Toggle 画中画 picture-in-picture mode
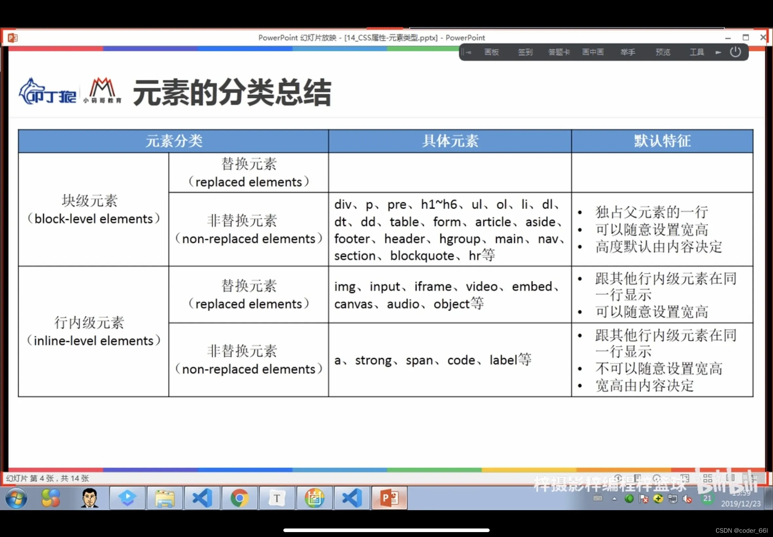The height and width of the screenshot is (537, 773). (x=593, y=52)
